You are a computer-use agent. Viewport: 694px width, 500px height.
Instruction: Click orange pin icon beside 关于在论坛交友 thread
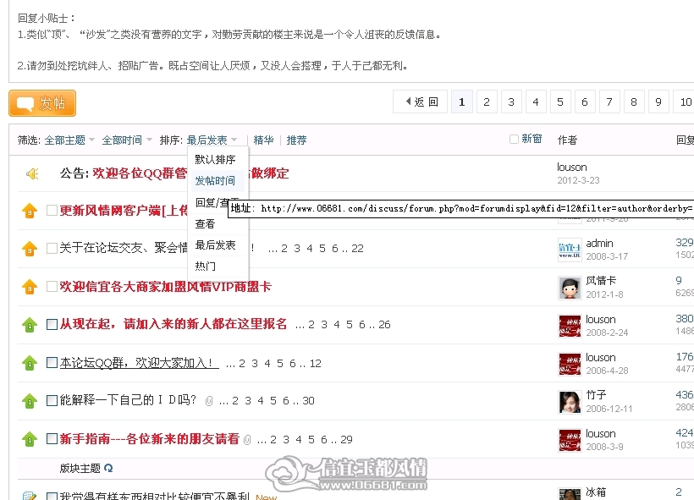(x=30, y=249)
